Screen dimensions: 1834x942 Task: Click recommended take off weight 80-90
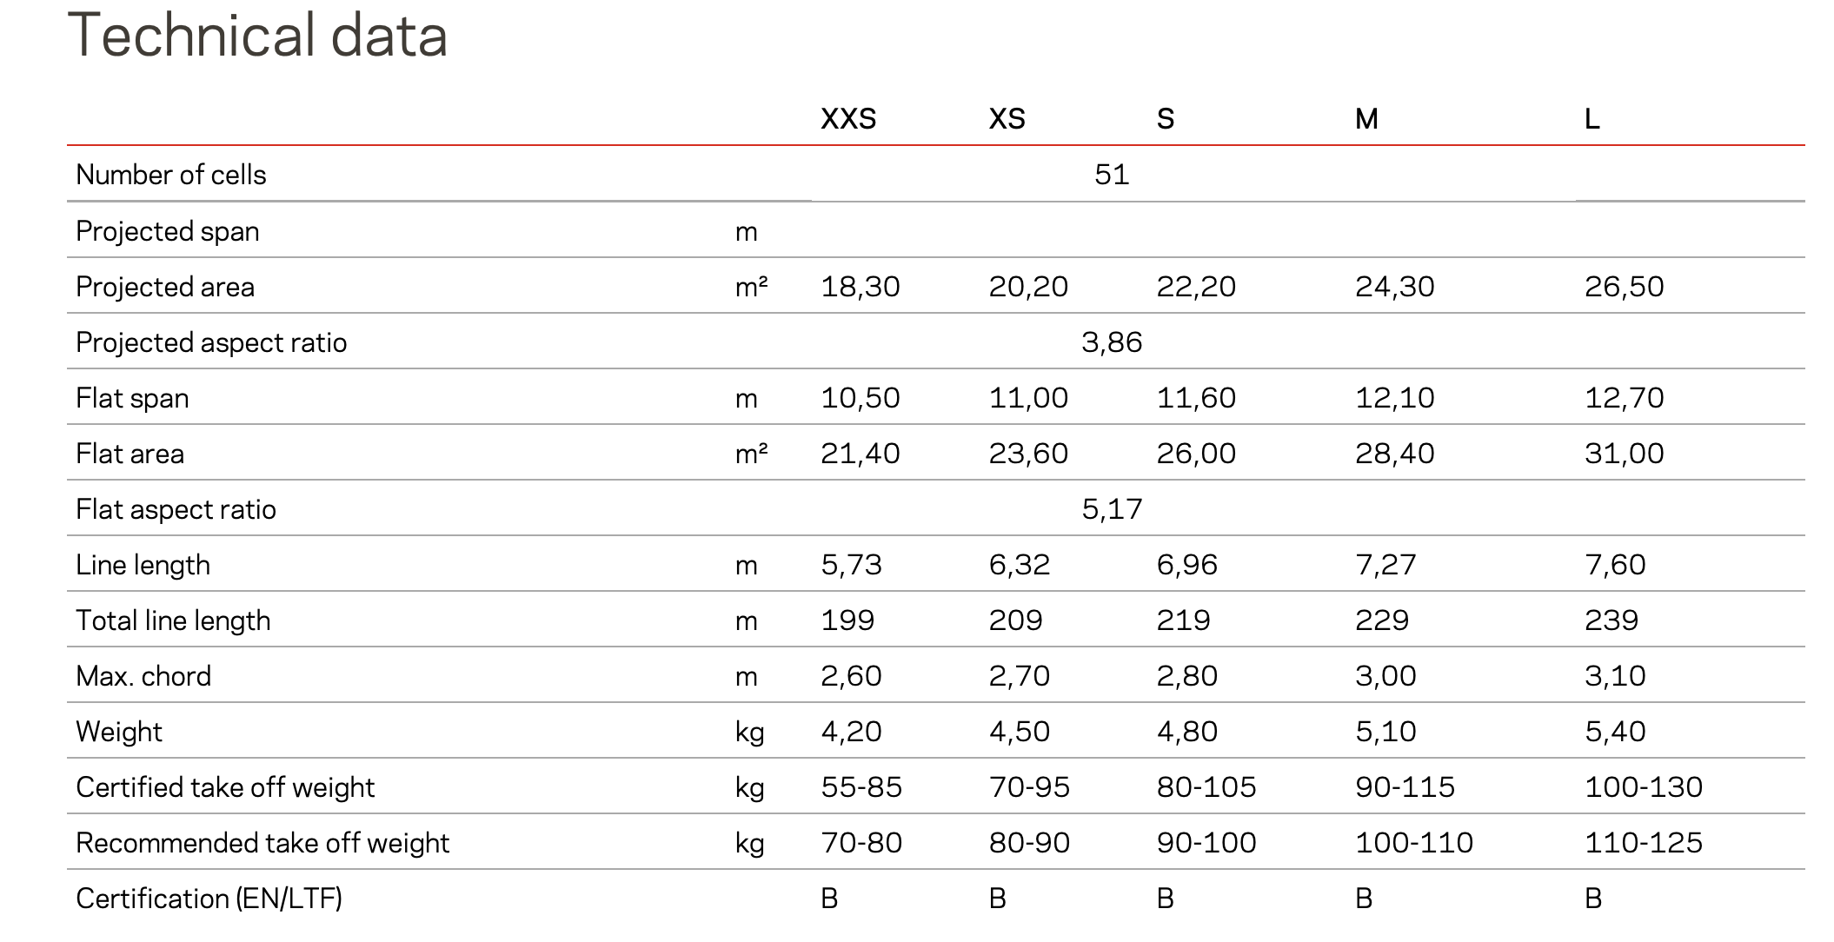coord(1028,843)
